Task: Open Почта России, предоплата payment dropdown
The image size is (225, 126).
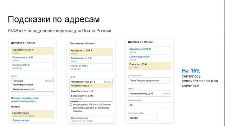Action: pos(149,80)
